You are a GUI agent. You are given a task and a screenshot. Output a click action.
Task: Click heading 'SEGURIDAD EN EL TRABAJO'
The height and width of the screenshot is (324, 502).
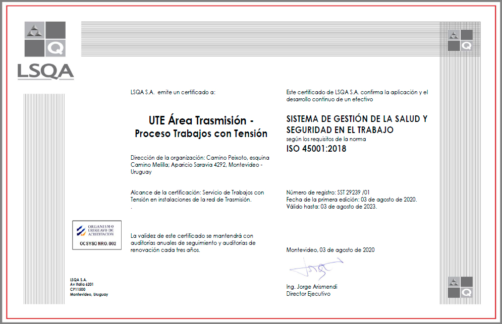tap(340, 130)
